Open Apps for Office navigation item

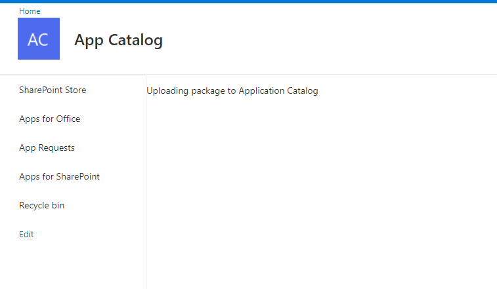click(49, 119)
